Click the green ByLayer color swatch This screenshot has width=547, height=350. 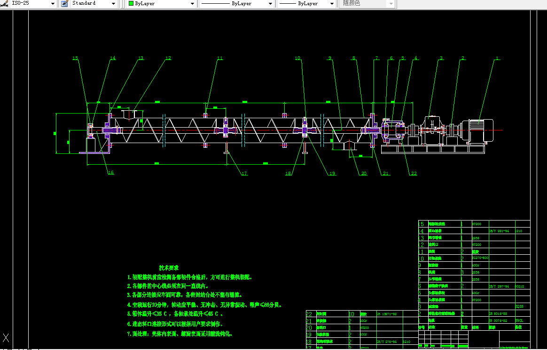pyautogui.click(x=131, y=3)
